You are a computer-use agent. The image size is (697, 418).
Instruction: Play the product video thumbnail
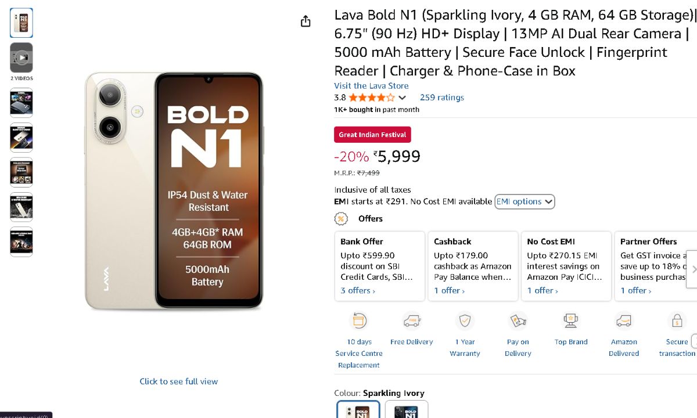pos(21,57)
